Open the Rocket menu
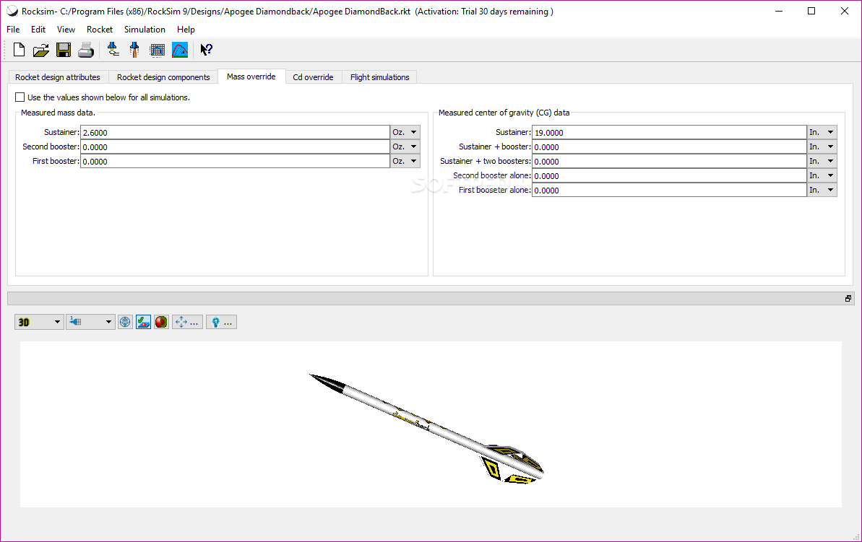The width and height of the screenshot is (862, 542). [x=100, y=30]
